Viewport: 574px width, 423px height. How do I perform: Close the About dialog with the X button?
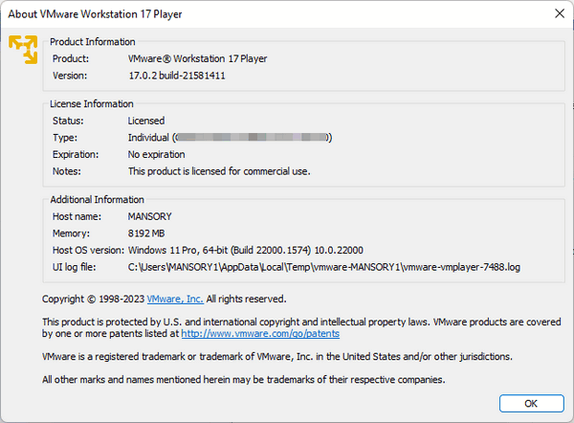(558, 12)
